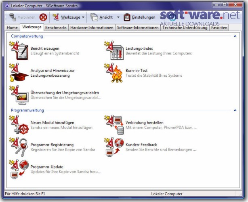Open the Überwachung monitor icon
This screenshot has height=202, width=248.
(x=19, y=95)
